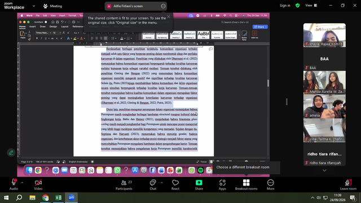The height and width of the screenshot is (203, 361).
Task: Apply the Normal style in styles gallery
Action: (148, 35)
